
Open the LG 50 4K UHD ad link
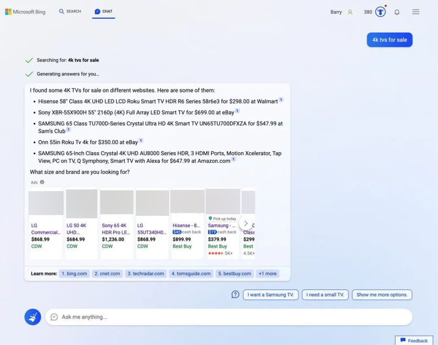[76, 229]
